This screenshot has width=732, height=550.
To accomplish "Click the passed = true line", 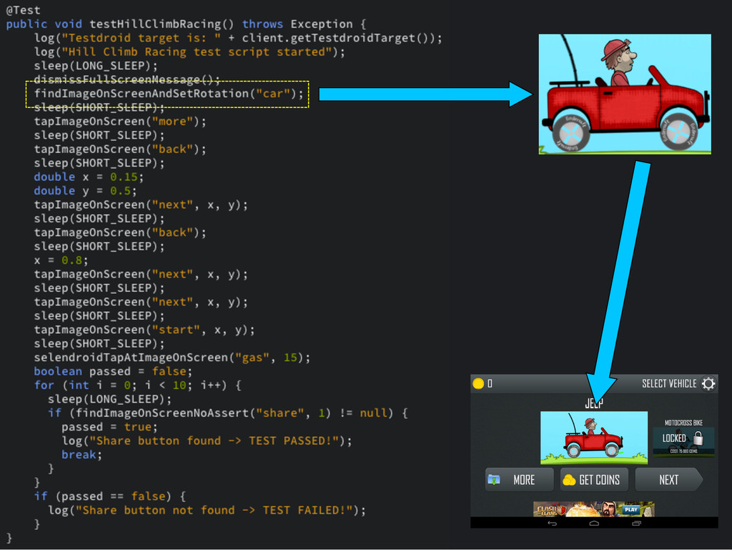I will coord(109,427).
